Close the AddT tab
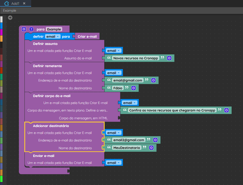The width and height of the screenshot is (243, 185). click(x=24, y=3)
